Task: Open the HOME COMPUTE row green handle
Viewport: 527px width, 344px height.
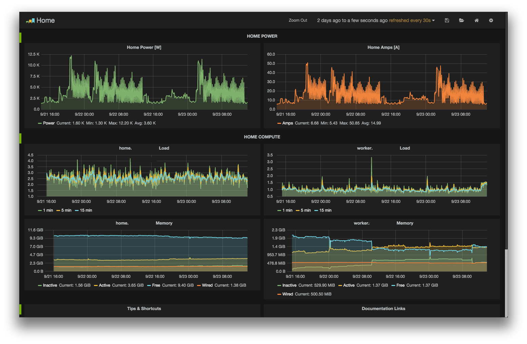Action: [x=20, y=138]
